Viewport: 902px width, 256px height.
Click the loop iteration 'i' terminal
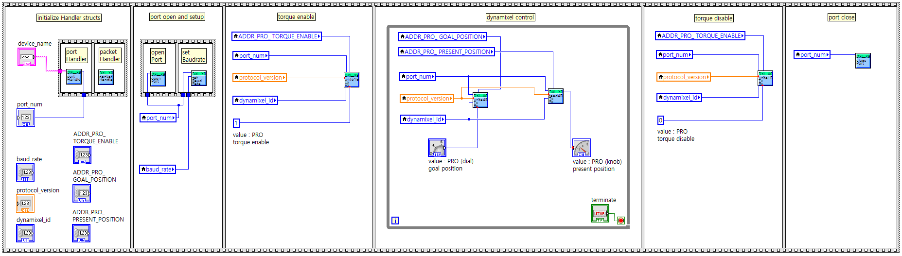395,221
